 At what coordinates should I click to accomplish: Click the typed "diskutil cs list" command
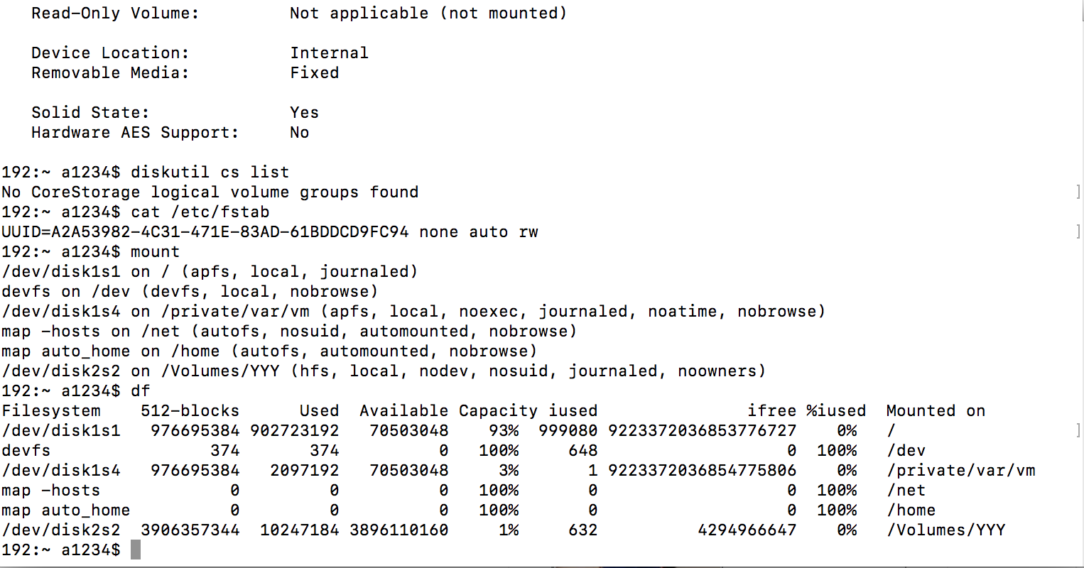coord(210,173)
